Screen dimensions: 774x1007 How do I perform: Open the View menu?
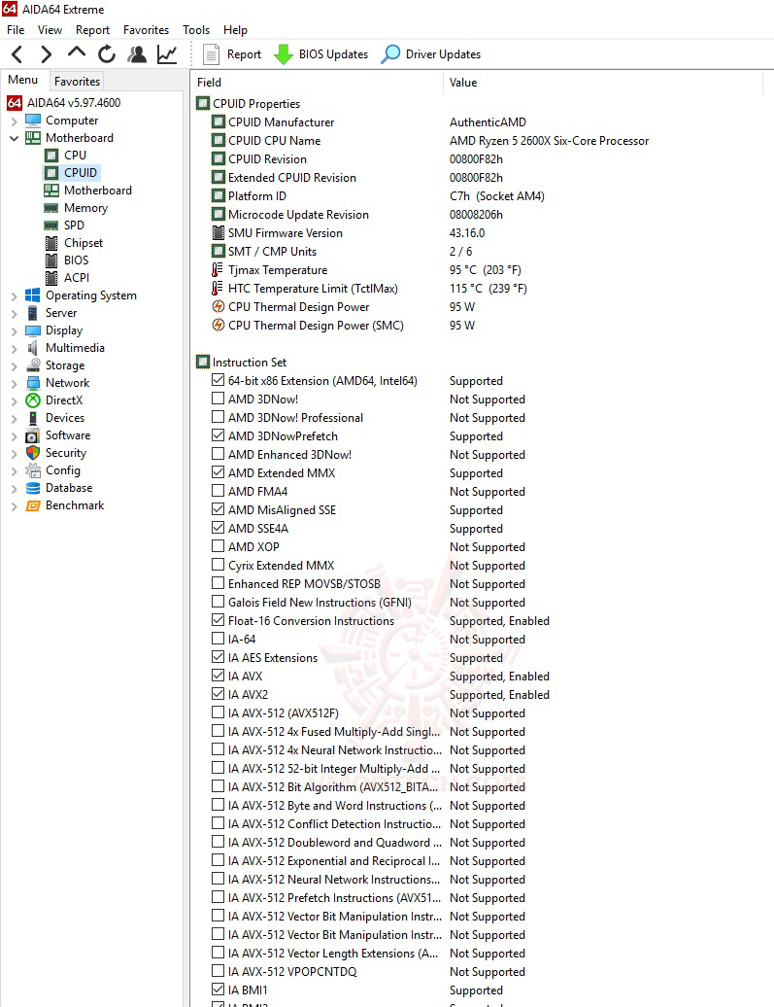tap(50, 29)
